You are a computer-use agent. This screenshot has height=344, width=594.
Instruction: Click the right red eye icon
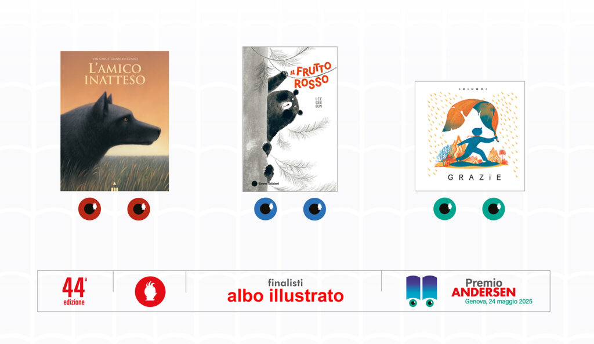tap(139, 209)
